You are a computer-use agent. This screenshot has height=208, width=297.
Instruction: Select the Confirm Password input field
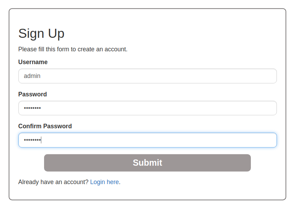147,140
